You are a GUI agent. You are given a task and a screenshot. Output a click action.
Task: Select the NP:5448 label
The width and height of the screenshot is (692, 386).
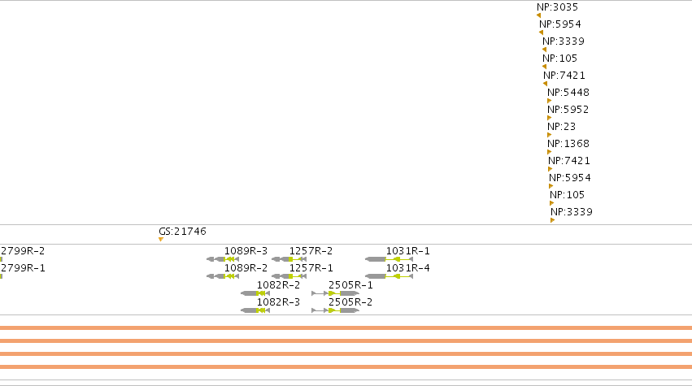568,93
